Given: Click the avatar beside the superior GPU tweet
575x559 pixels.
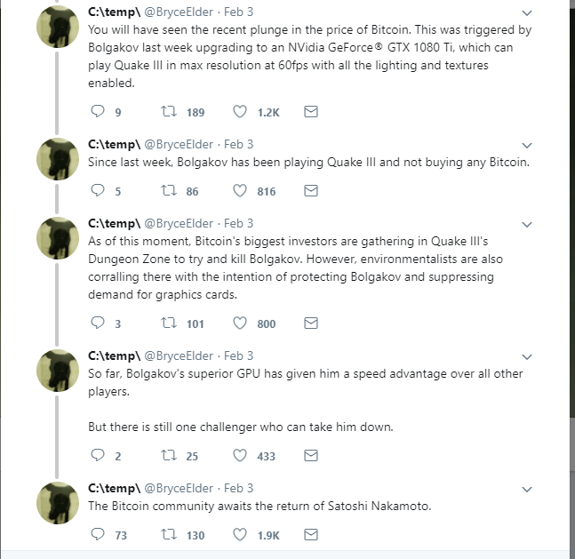Looking at the screenshot, I should tap(59, 372).
